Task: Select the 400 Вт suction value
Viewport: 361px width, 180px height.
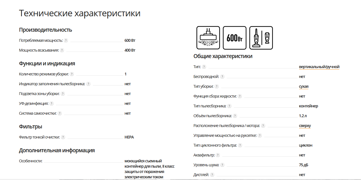Action: (x=130, y=50)
